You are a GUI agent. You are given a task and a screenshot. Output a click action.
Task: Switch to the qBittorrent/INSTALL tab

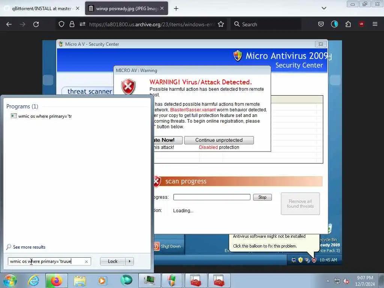(41, 8)
